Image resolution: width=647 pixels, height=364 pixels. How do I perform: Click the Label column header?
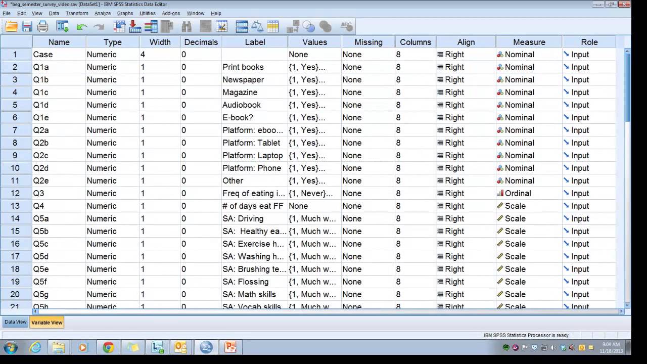[255, 42]
